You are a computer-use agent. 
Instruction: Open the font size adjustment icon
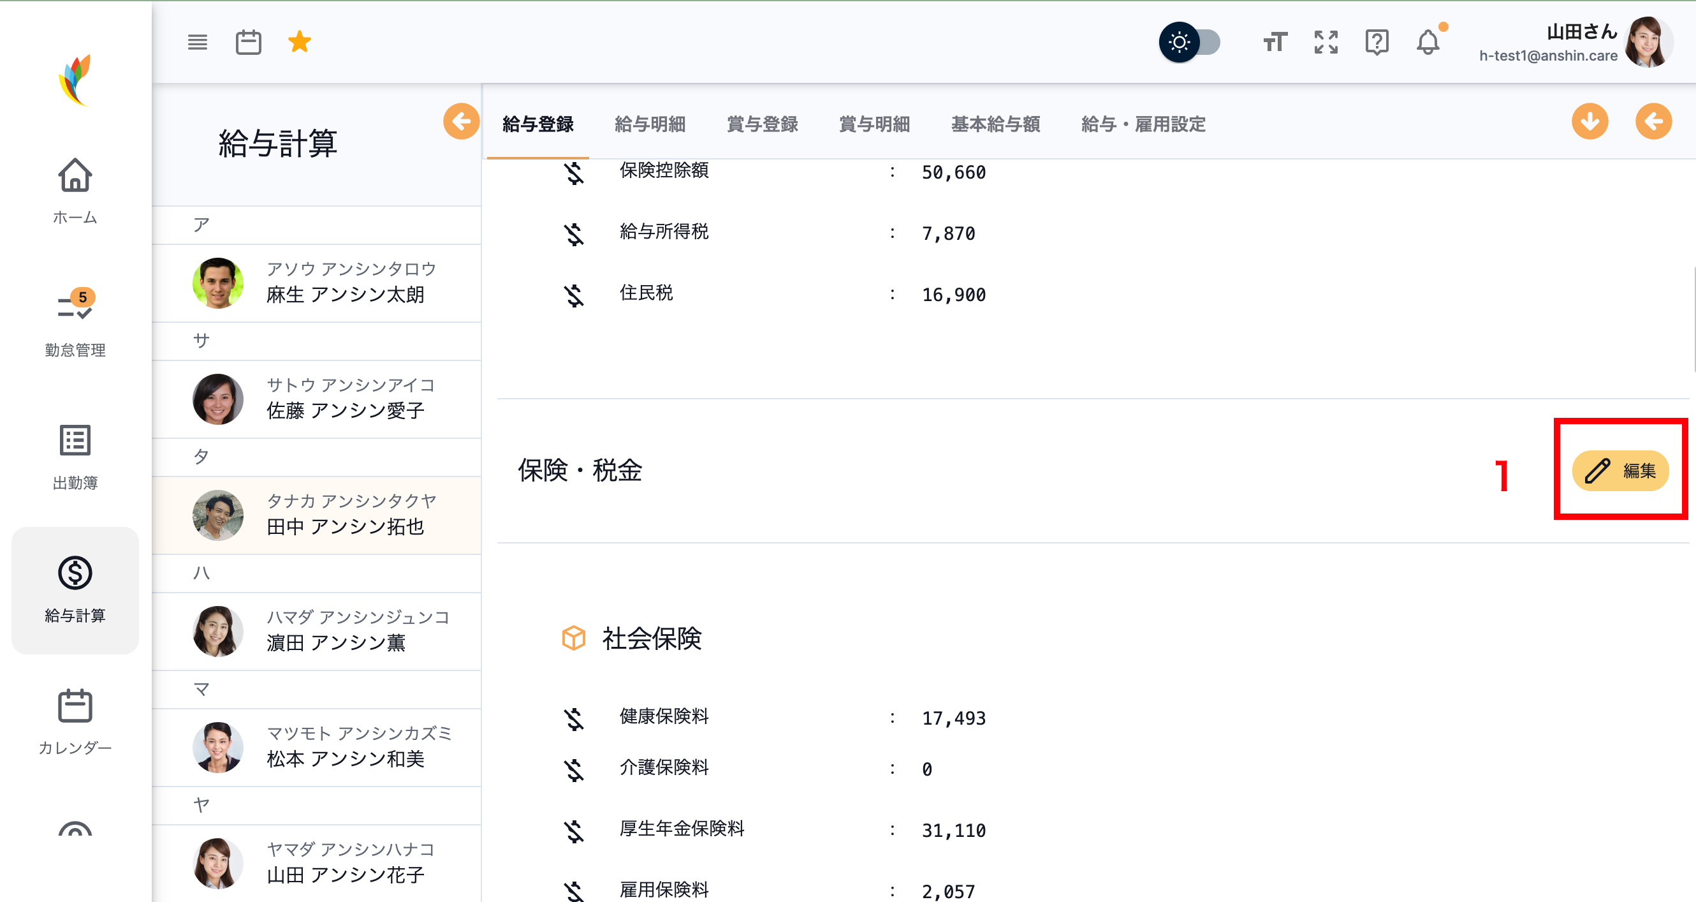click(1275, 43)
